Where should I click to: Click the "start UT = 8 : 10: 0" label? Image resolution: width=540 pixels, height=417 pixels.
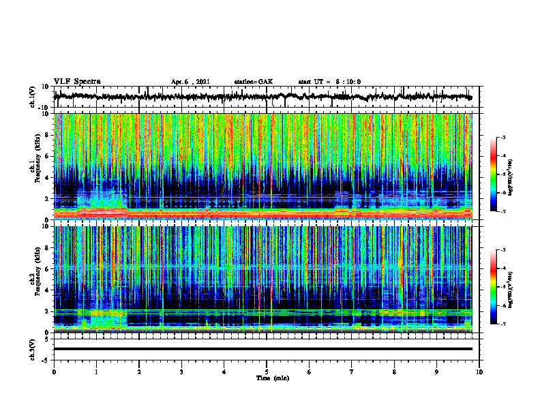click(x=329, y=82)
